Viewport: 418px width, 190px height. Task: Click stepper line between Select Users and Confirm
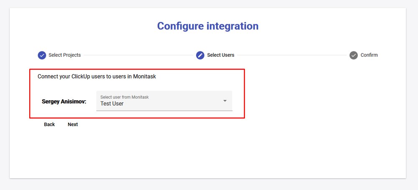click(x=292, y=55)
